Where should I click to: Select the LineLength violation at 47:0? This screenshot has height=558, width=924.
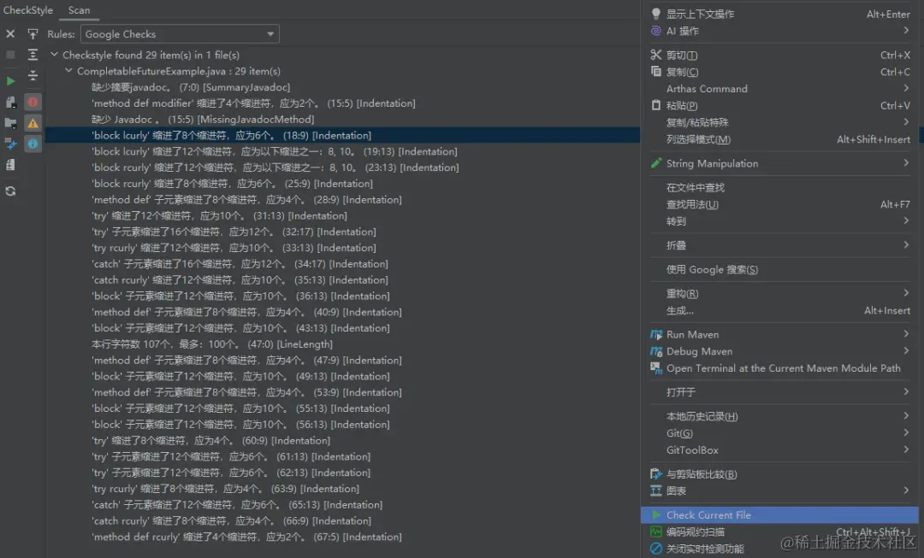click(212, 344)
